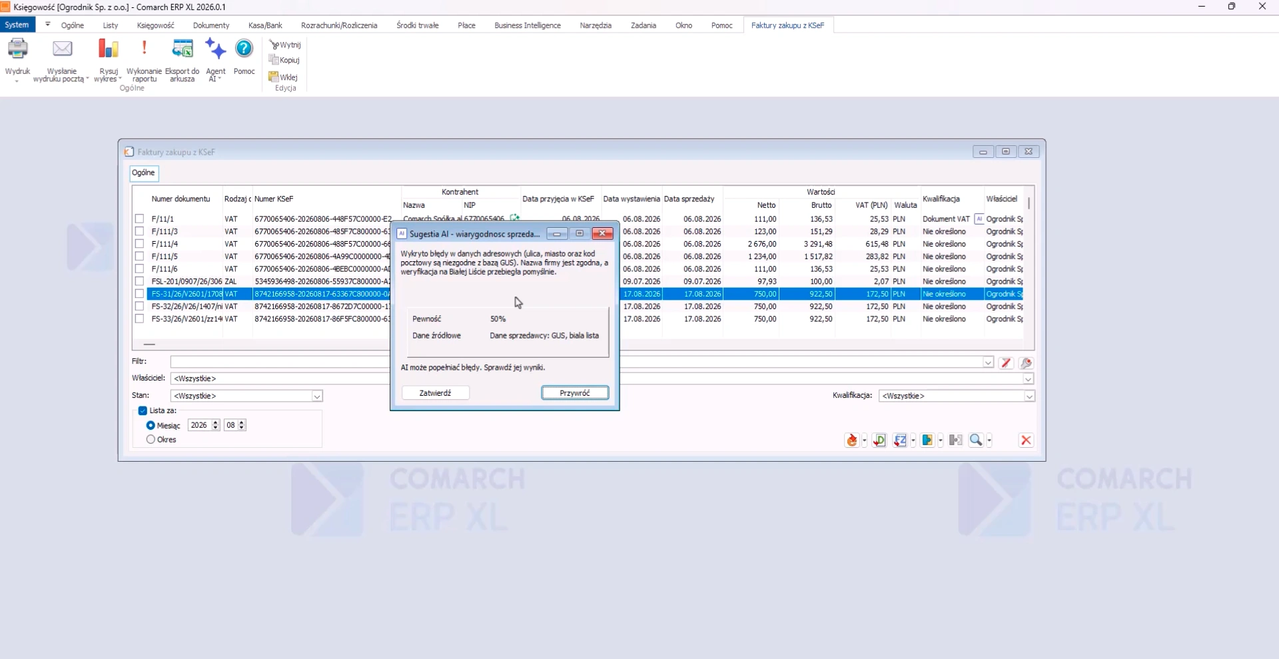Image resolution: width=1279 pixels, height=659 pixels.
Task: Open the dropdown arrow next to the magnifying glass
Action: [989, 440]
